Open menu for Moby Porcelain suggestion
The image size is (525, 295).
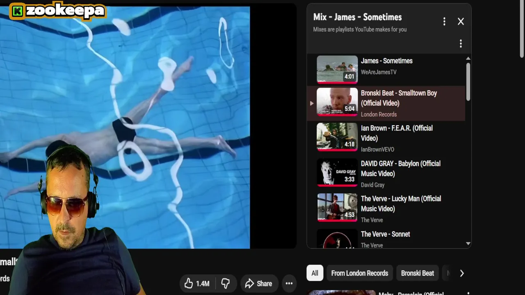(468, 293)
